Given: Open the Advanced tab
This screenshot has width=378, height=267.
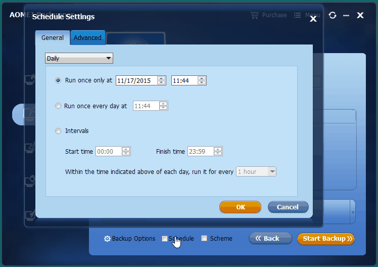Looking at the screenshot, I should [x=87, y=37].
